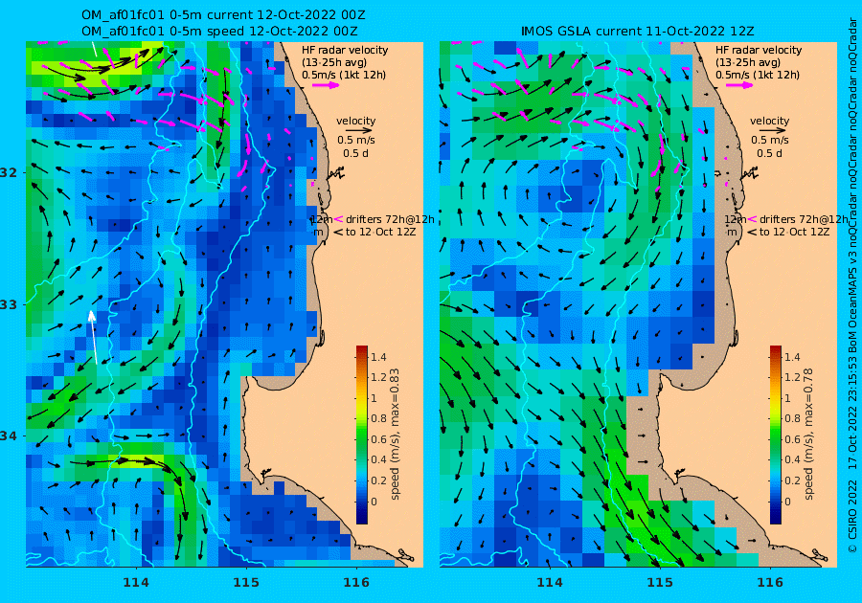The height and width of the screenshot is (603, 862).
Task: Click longitude label 116 under right map
Action: pos(770,583)
